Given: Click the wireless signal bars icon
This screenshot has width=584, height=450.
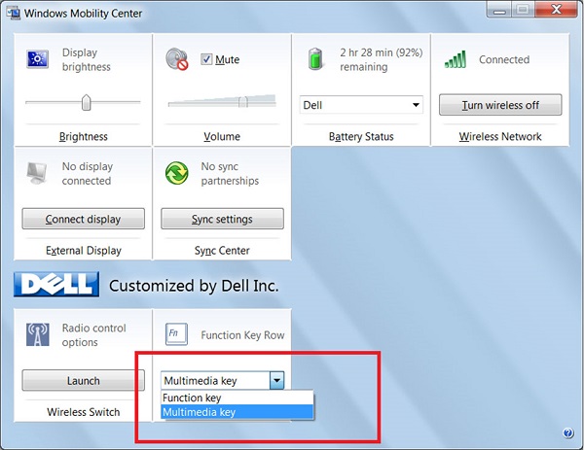Looking at the screenshot, I should click(456, 60).
